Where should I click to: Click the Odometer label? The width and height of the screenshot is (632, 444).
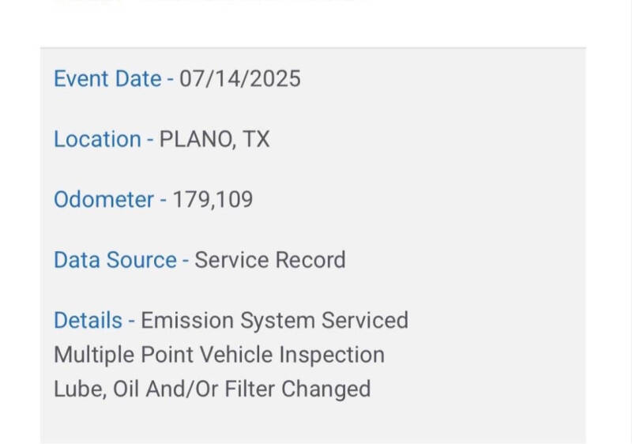tap(103, 200)
